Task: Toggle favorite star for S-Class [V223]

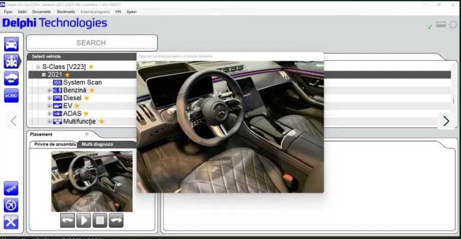Action: pyautogui.click(x=91, y=67)
